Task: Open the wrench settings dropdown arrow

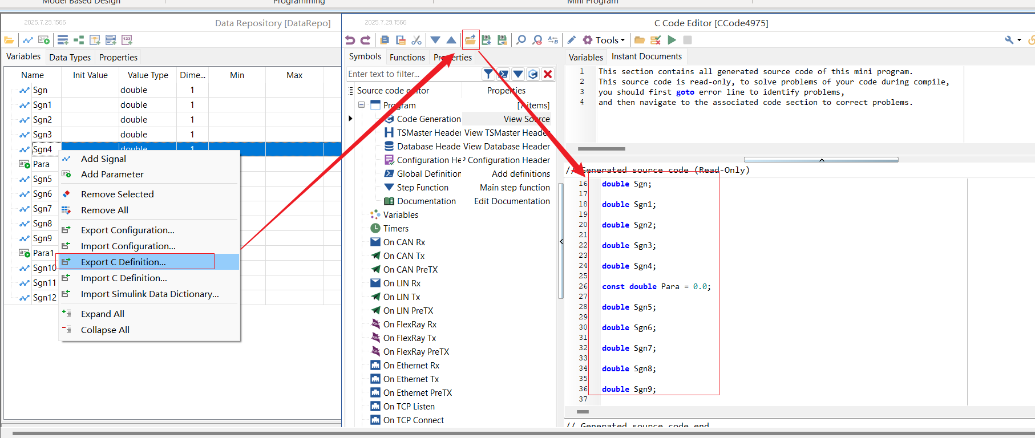Action: click(1019, 40)
